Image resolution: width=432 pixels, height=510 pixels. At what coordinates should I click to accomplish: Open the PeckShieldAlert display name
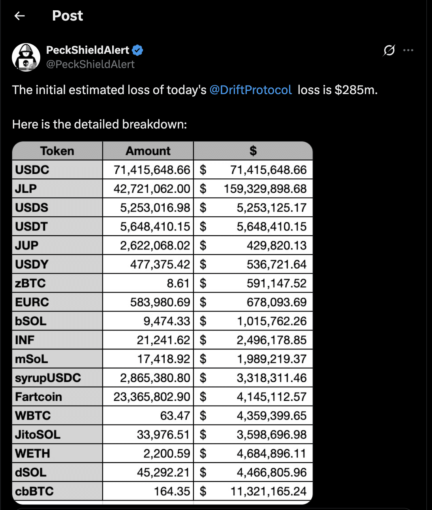pos(88,50)
